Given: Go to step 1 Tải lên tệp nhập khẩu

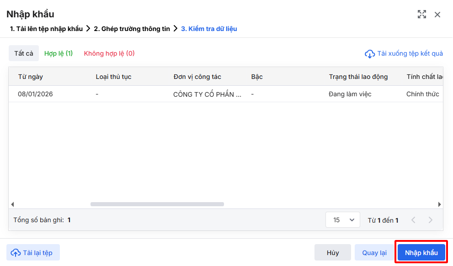Looking at the screenshot, I should point(46,29).
